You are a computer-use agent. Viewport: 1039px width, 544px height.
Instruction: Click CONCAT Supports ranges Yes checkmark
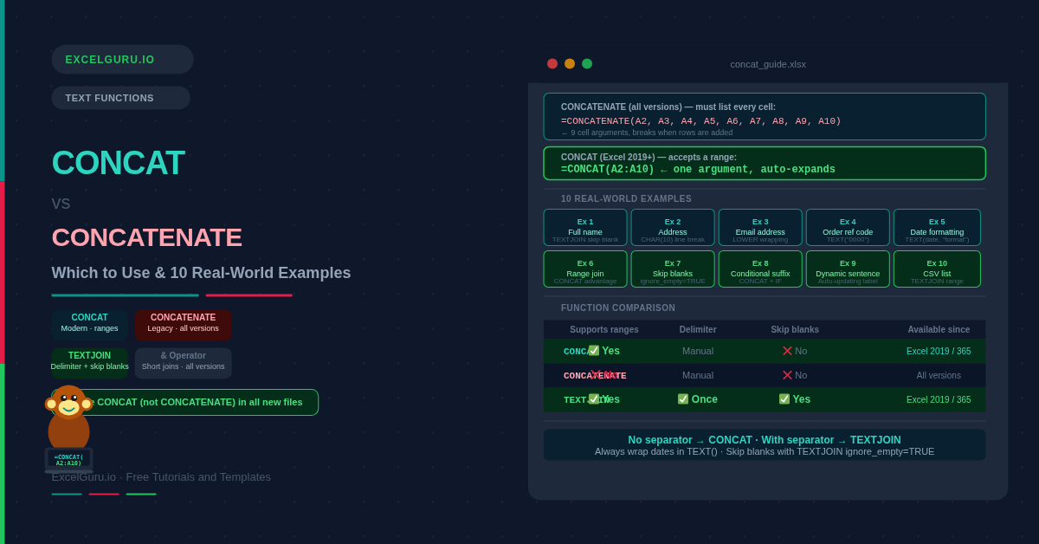tap(594, 351)
